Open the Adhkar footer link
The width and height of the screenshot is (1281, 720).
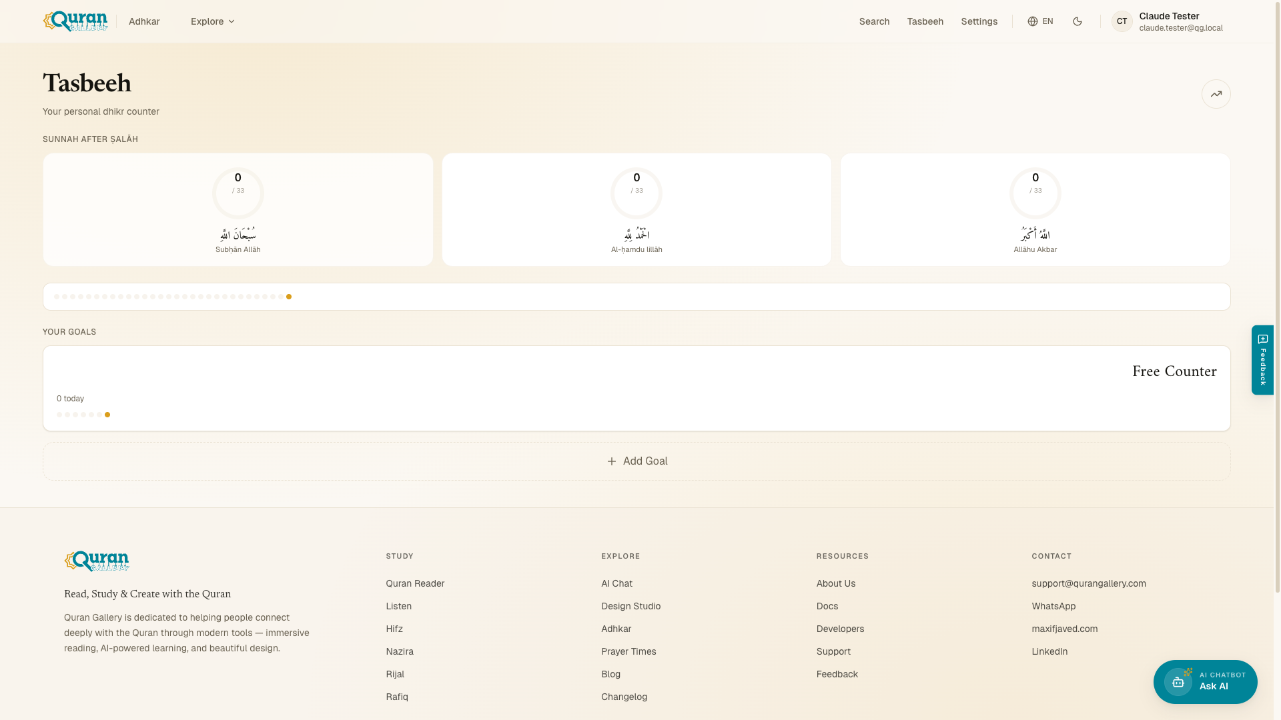click(616, 629)
